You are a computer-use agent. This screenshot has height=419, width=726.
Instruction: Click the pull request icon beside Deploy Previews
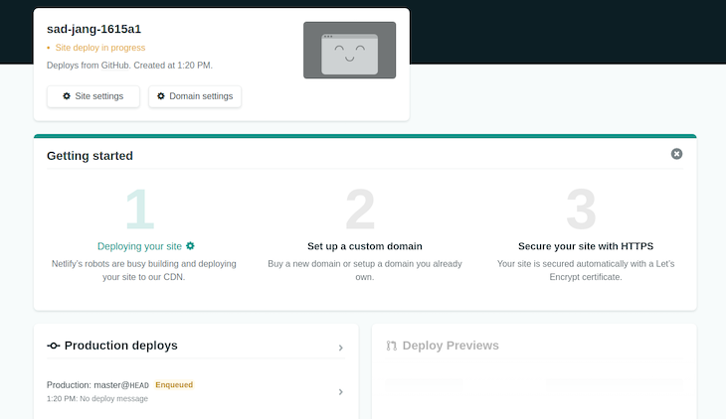[x=391, y=346]
